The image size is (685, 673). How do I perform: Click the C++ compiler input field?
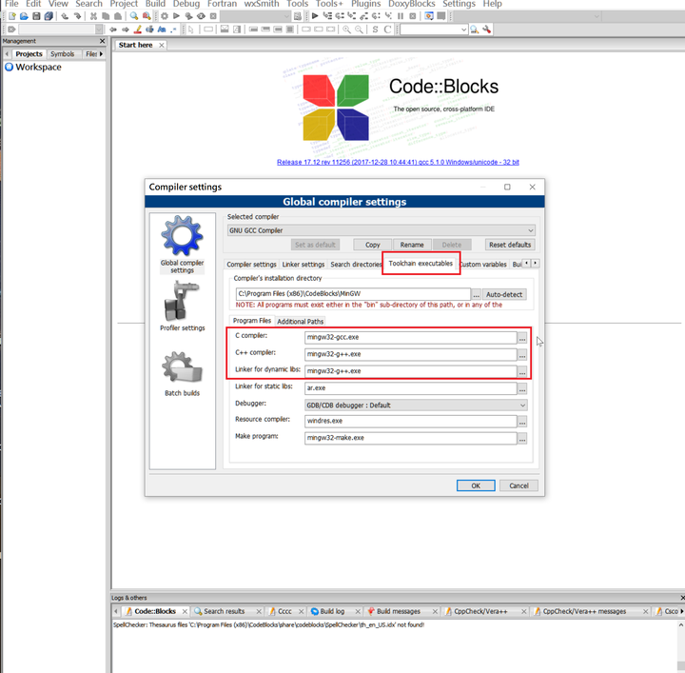click(411, 354)
